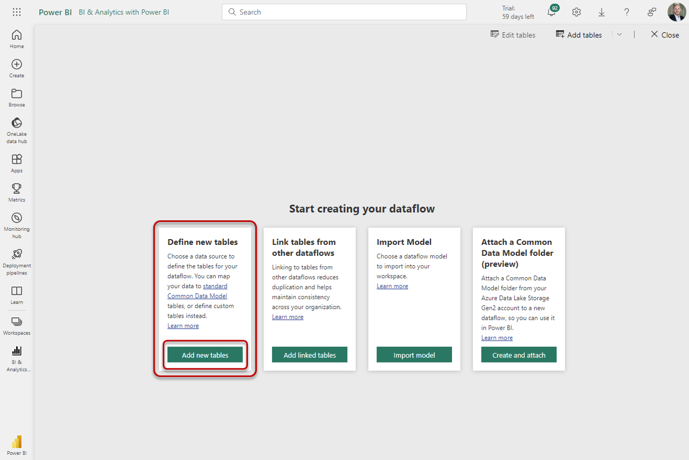Click Edit tables in toolbar
The image size is (689, 460).
(x=513, y=35)
